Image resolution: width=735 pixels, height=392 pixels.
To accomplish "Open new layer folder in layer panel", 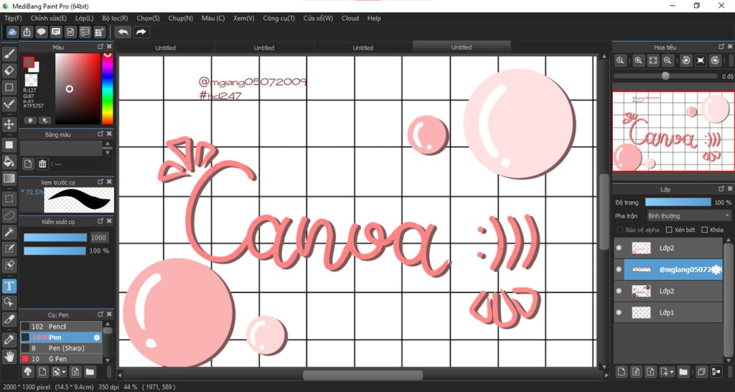I will (683, 372).
